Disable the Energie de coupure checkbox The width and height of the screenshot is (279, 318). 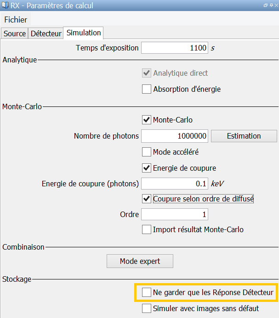[x=147, y=167]
